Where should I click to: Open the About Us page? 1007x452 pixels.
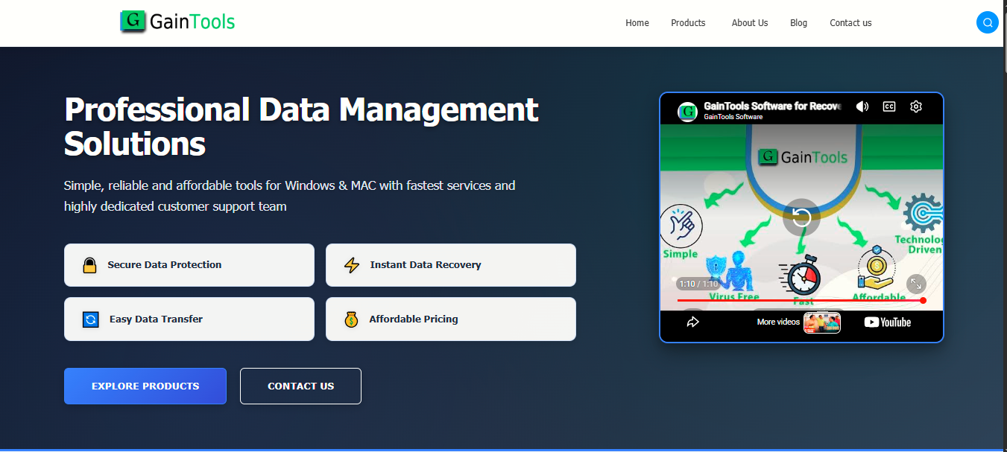(750, 23)
